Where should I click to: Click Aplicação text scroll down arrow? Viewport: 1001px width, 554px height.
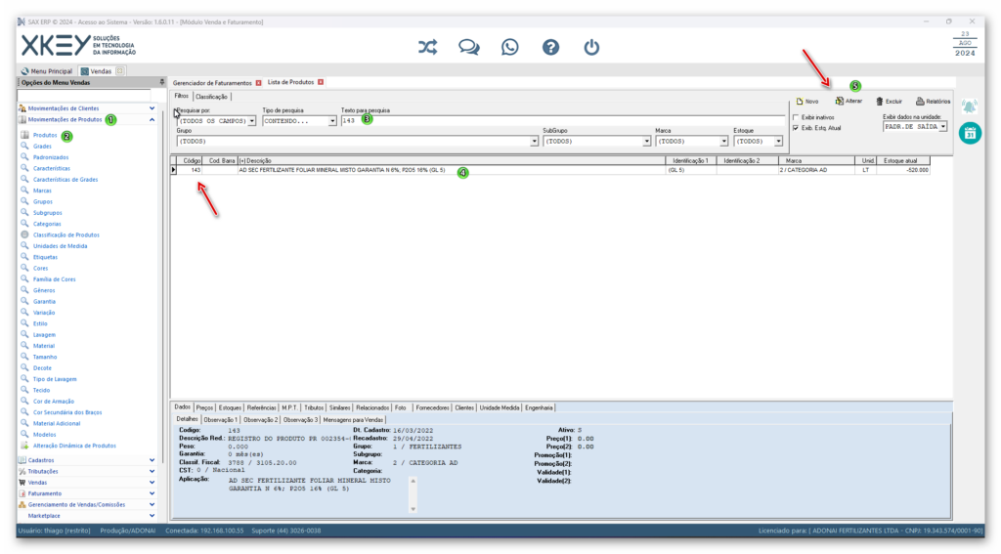pos(413,509)
